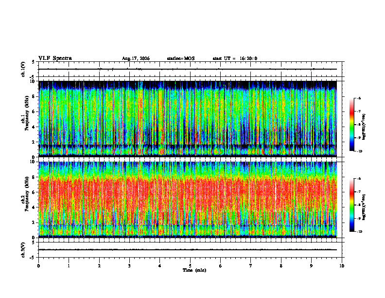Click the 9 minute tick on time axis
Viewport: 385px width, 298px height.
(311, 266)
